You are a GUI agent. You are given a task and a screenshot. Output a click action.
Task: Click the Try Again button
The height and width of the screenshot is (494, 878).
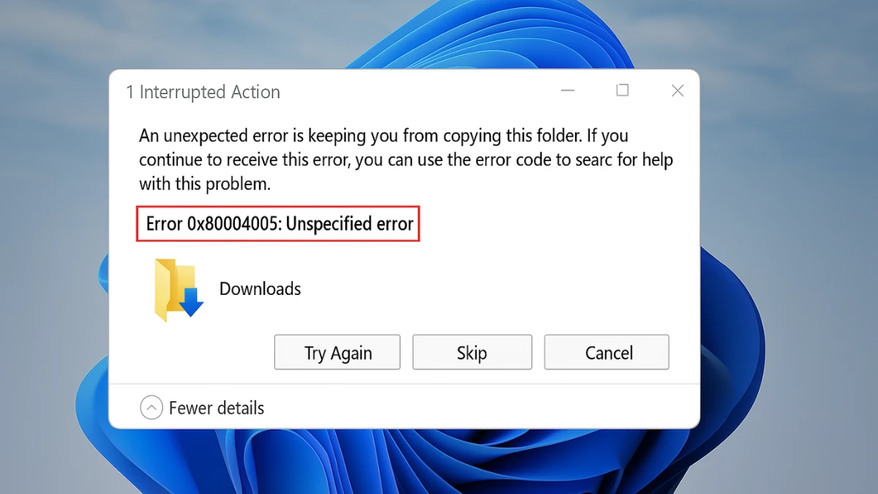pos(337,353)
